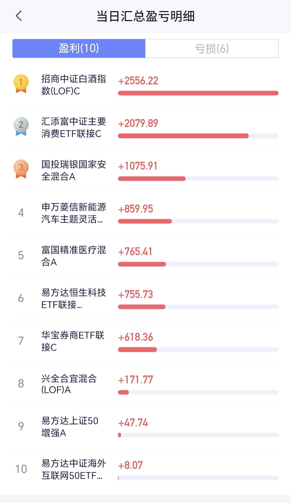Open 汇添富中证主要消费ETF联接C fund
The width and height of the screenshot is (291, 503).
coord(145,128)
